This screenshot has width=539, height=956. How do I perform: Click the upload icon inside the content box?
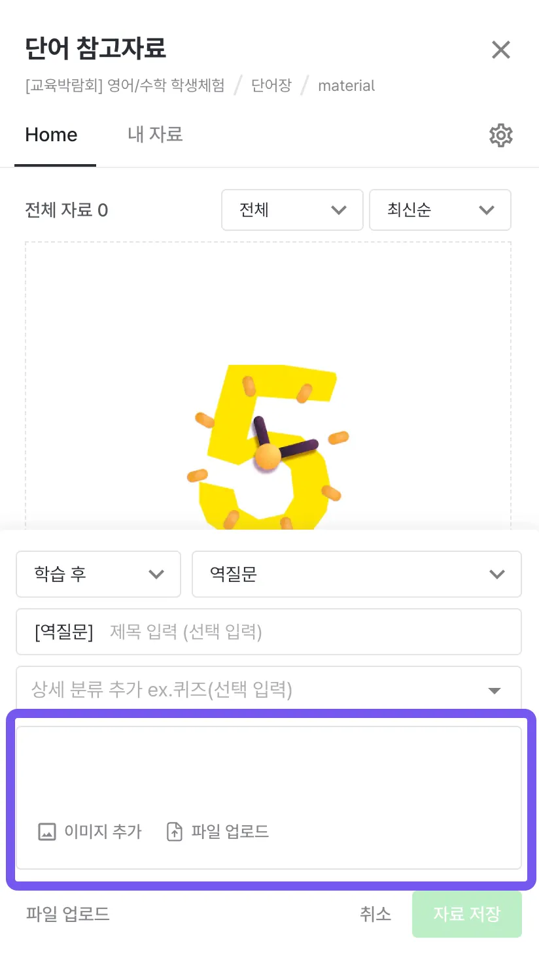pyautogui.click(x=175, y=832)
